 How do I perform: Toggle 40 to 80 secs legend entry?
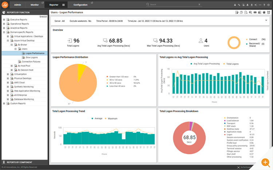[114, 83]
